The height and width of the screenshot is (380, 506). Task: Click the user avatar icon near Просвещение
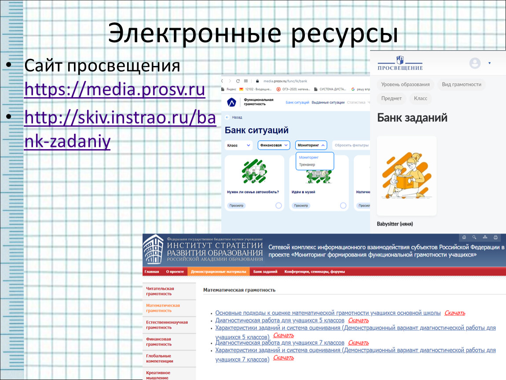(475, 63)
